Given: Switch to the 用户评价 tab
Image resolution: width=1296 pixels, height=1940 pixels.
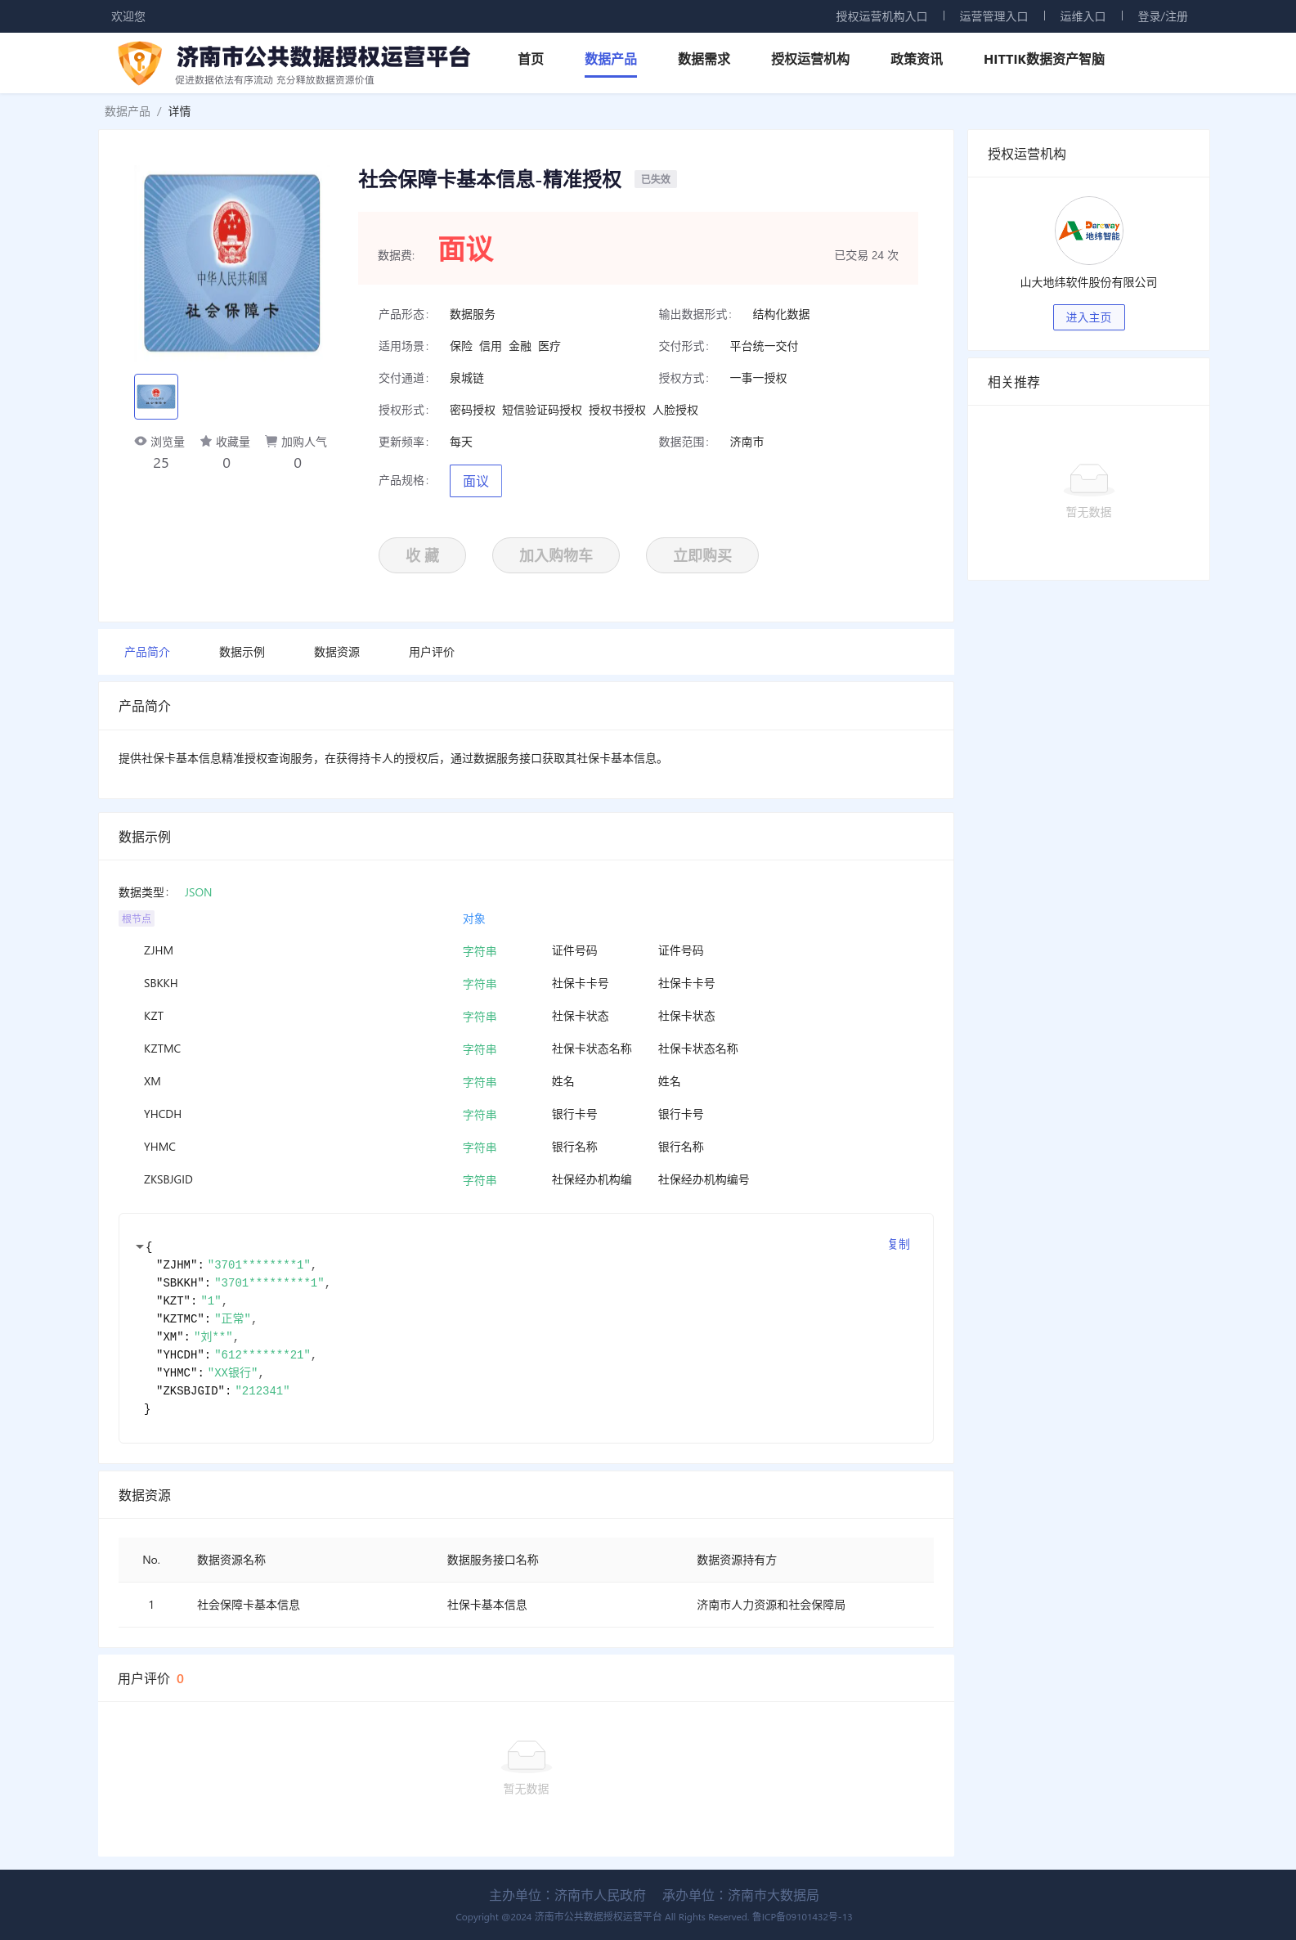Looking at the screenshot, I should [x=432, y=652].
